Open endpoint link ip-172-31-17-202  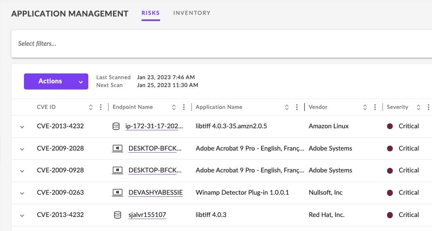pyautogui.click(x=154, y=126)
